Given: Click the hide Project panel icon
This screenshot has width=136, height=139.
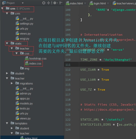Looking at the screenshot, I should click(61, 3).
